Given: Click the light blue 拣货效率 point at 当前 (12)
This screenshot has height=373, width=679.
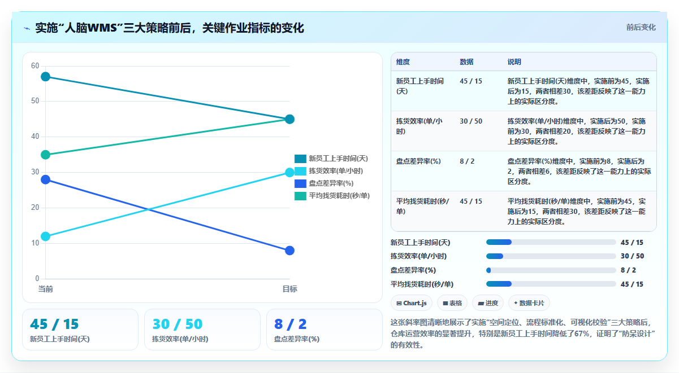Looking at the screenshot, I should click(46, 236).
